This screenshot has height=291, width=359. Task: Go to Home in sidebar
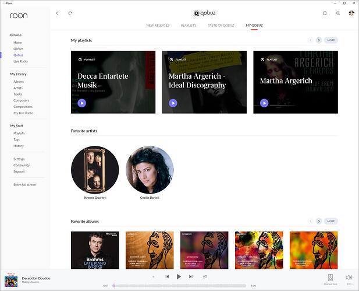click(17, 43)
